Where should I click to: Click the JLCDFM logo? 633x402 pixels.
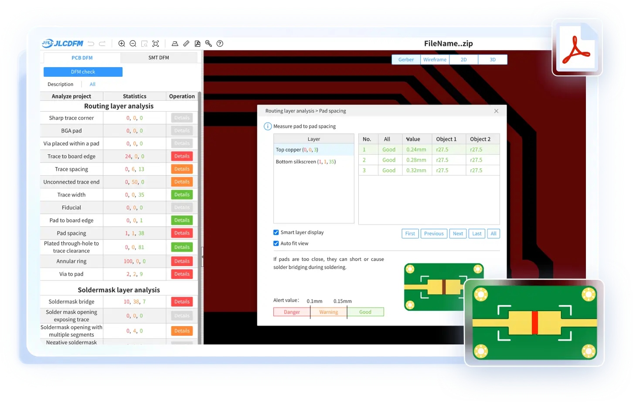tap(62, 43)
